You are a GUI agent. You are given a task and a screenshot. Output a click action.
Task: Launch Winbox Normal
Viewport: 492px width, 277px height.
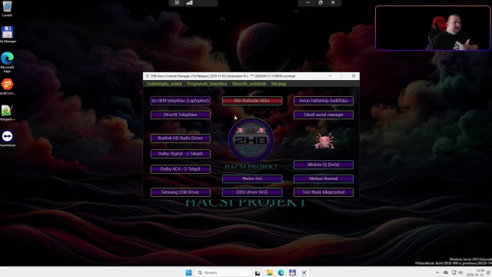pos(324,179)
